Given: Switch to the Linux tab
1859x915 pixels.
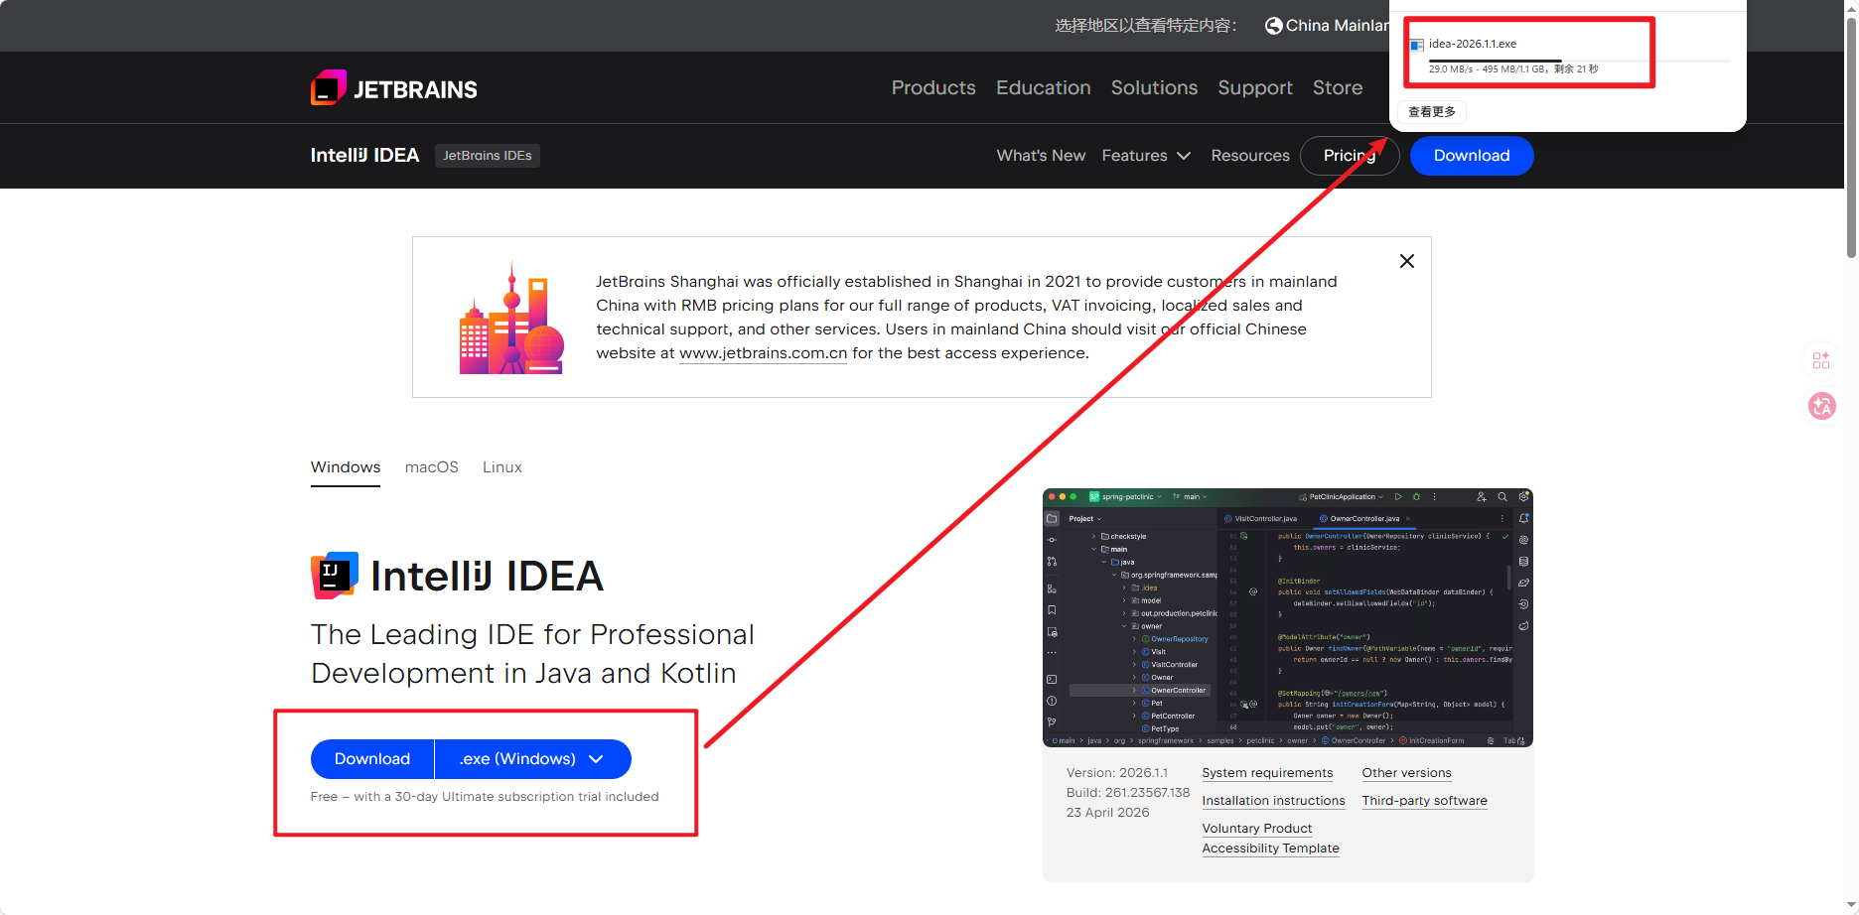Looking at the screenshot, I should click(x=502, y=467).
